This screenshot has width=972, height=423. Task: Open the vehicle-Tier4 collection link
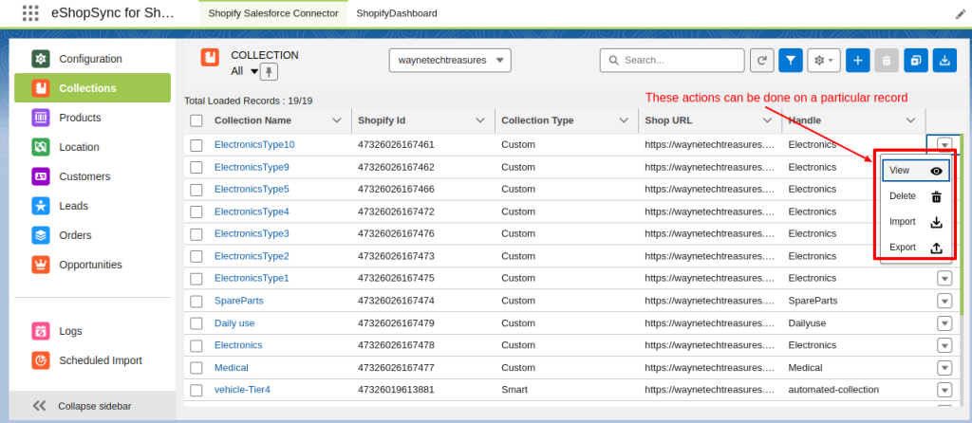(242, 390)
